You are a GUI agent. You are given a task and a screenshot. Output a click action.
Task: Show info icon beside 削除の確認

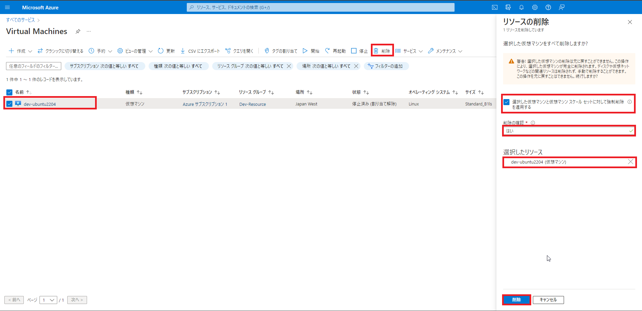click(x=533, y=123)
